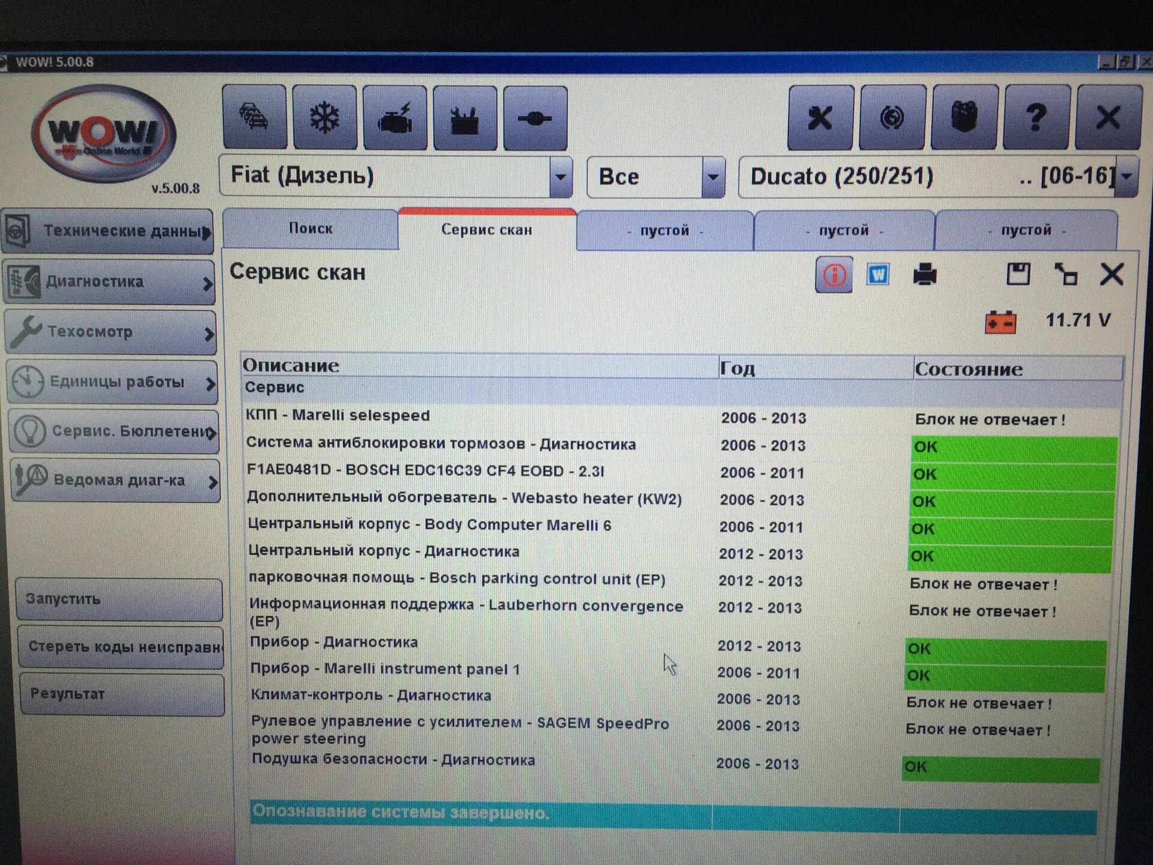Screen dimensions: 1153x865
Task: Switch to the Поиск tab
Action: click(x=310, y=229)
